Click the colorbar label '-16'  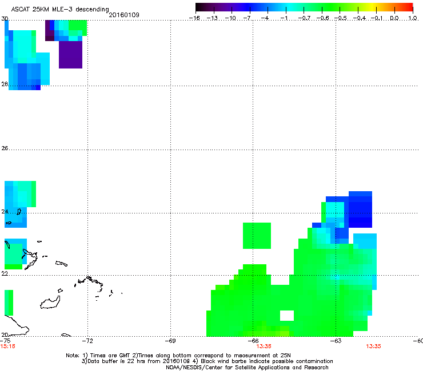pyautogui.click(x=194, y=18)
